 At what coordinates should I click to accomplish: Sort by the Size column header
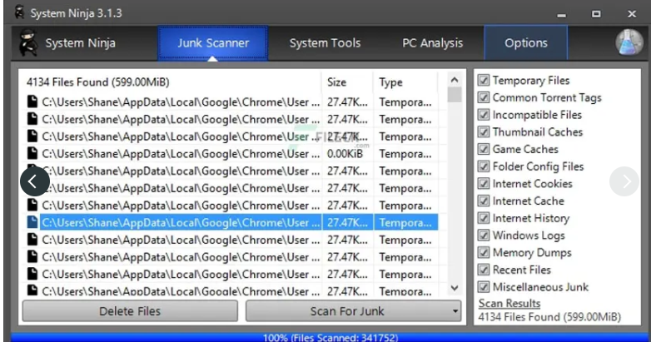[347, 82]
